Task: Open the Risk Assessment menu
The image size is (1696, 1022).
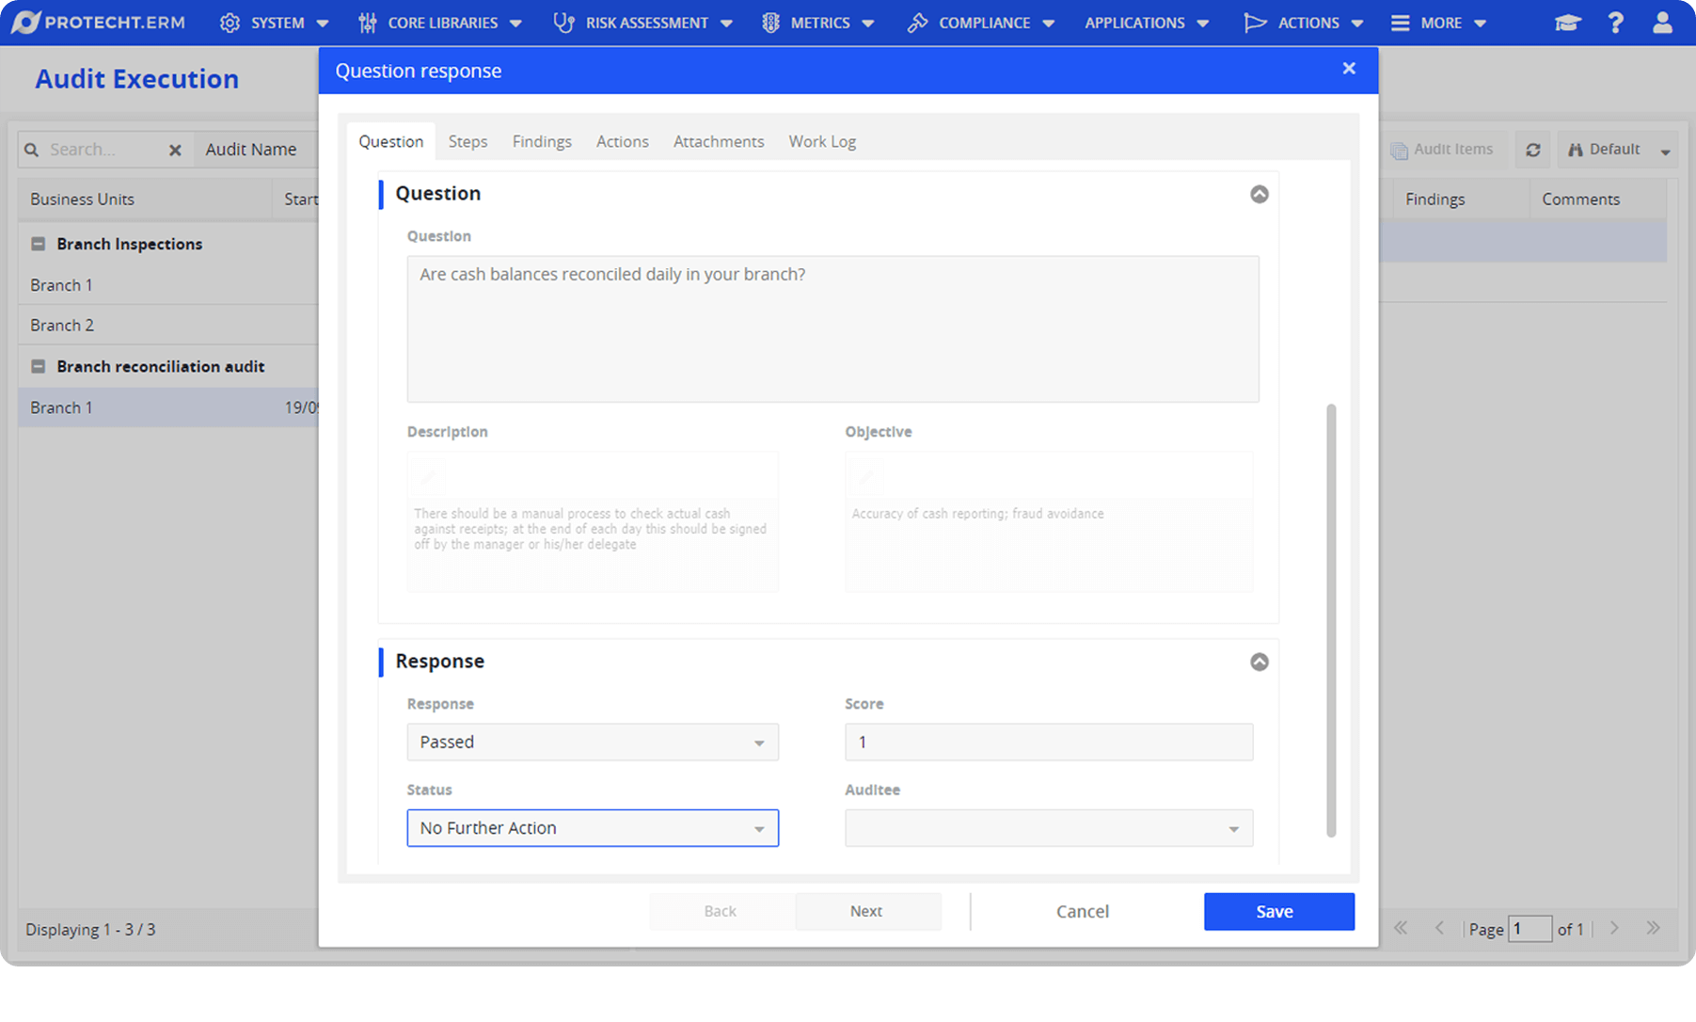Action: coord(643,23)
